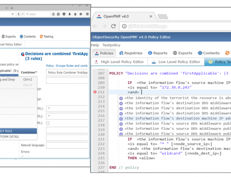Select the OpenPMF v4.0 Chrome tab
Viewport: 231px width, 177px height.
point(123,16)
